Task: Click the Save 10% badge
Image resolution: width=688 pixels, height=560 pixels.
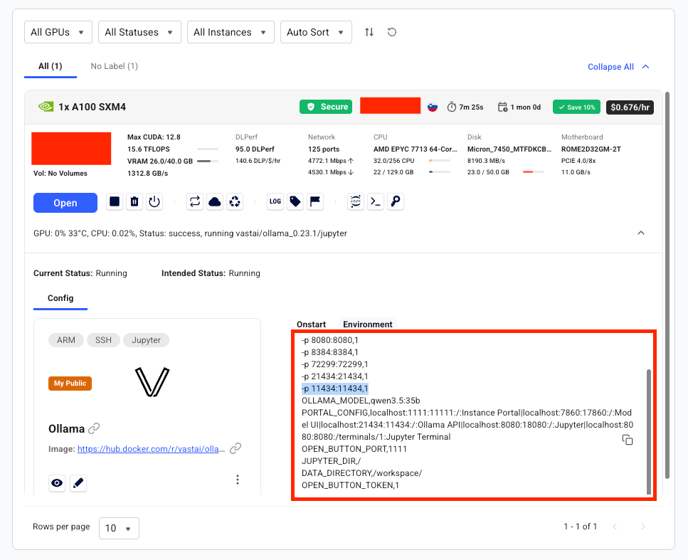Action: pos(576,107)
